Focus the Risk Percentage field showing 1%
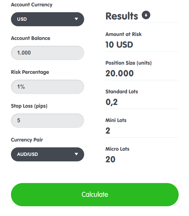 [x=48, y=87]
